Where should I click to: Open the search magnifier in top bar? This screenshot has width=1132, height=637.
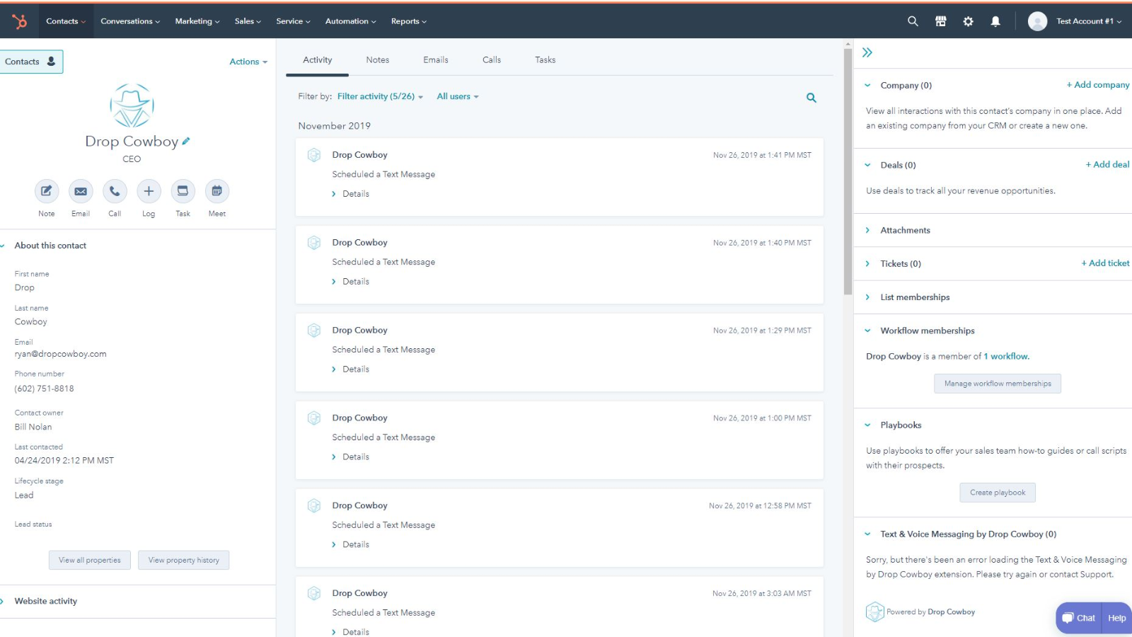(913, 21)
